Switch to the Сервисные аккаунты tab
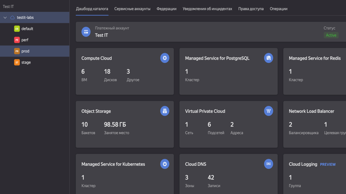Viewport: 346px width, 194px height. (132, 9)
